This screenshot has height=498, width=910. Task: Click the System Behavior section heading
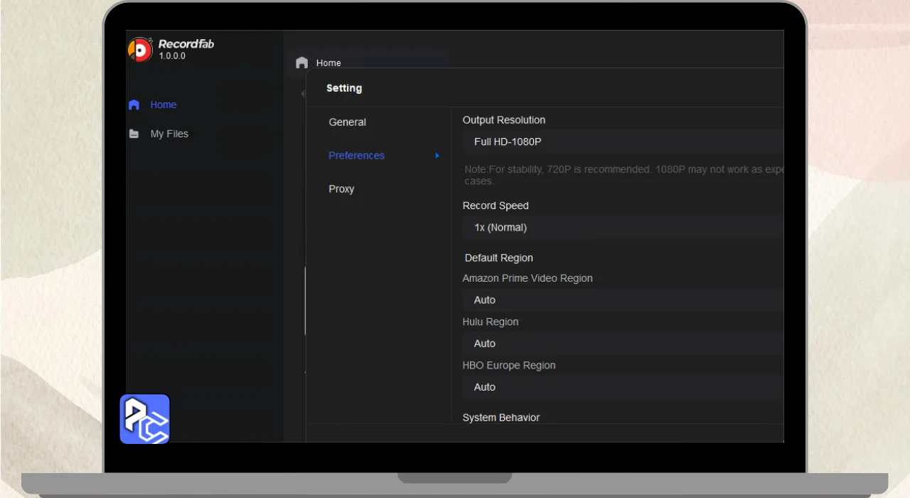click(501, 418)
